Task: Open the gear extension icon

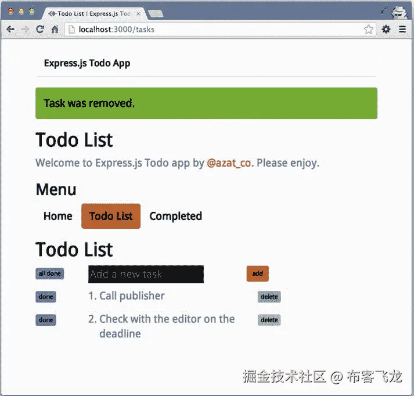Action: tap(386, 29)
